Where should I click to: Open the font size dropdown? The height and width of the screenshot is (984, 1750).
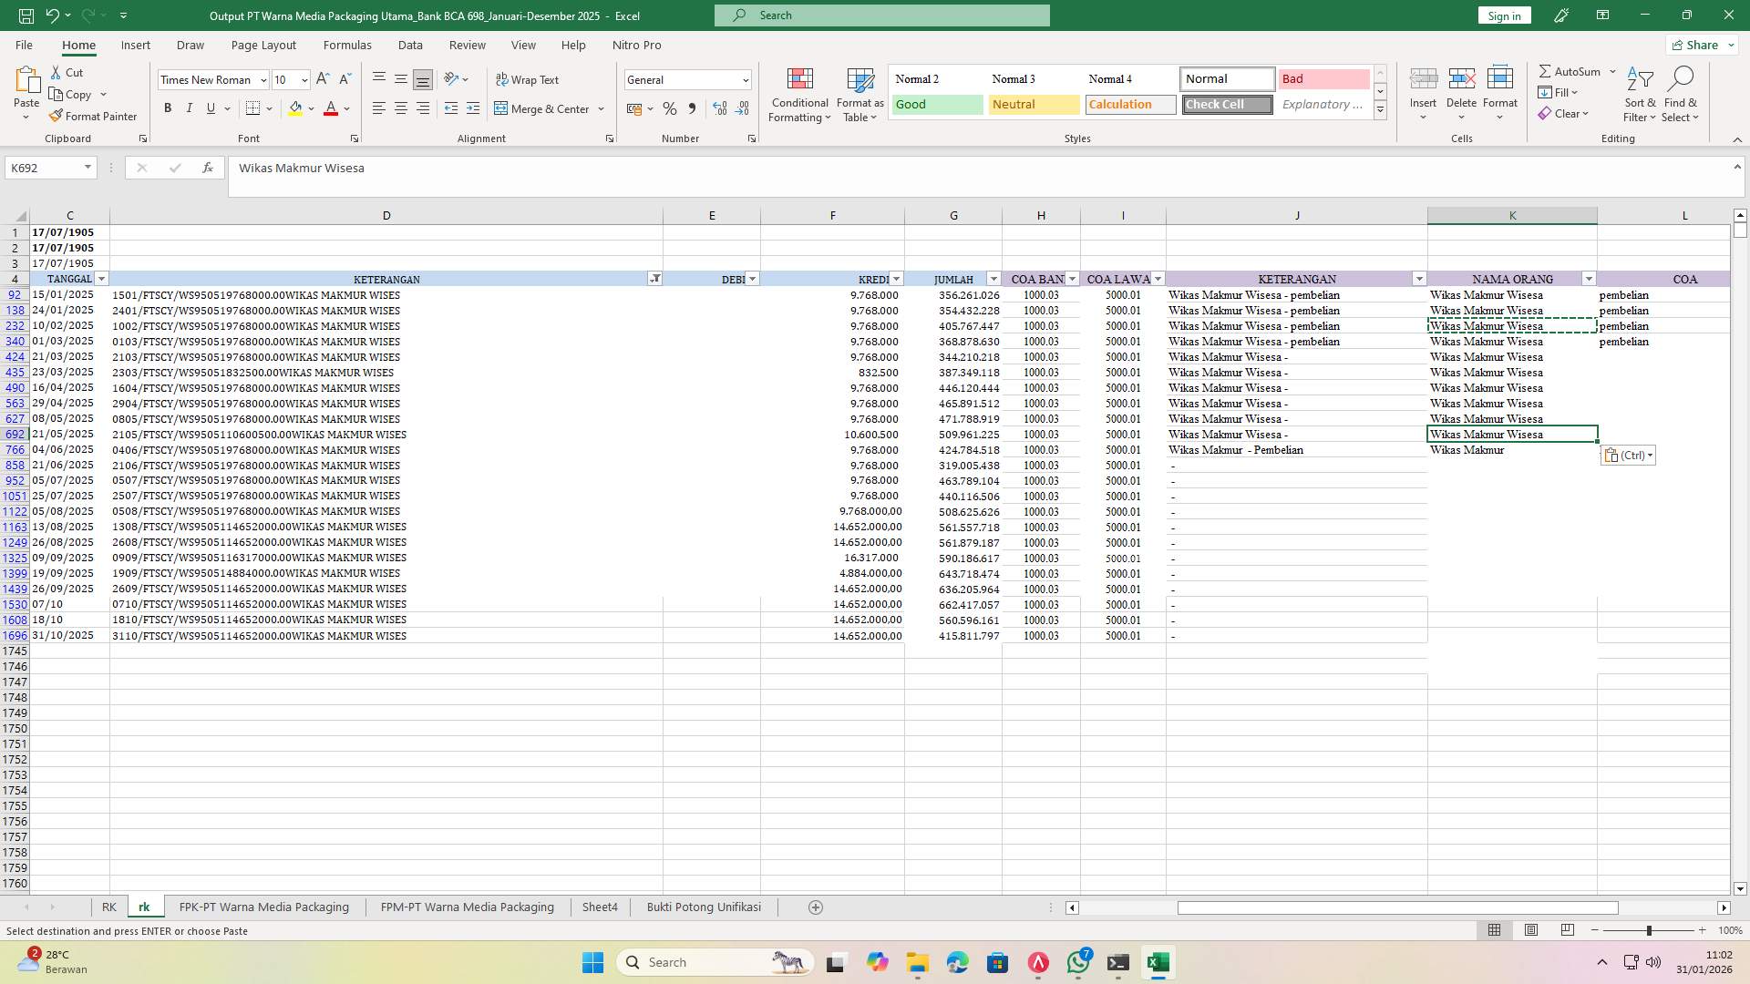click(303, 80)
